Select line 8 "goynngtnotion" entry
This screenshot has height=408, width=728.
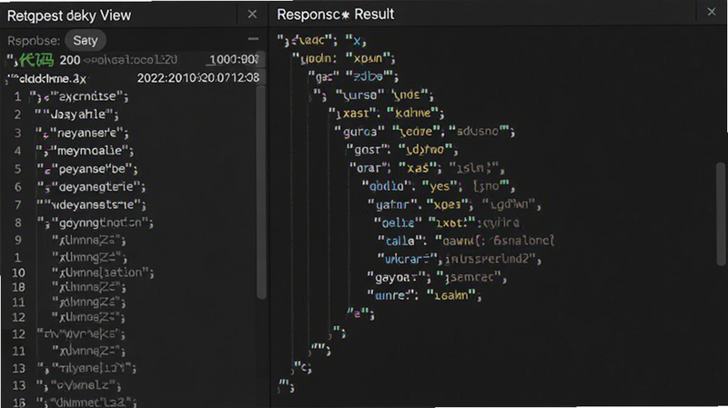(x=96, y=223)
